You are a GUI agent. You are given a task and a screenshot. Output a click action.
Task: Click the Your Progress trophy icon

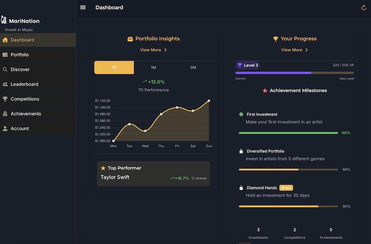pos(275,39)
